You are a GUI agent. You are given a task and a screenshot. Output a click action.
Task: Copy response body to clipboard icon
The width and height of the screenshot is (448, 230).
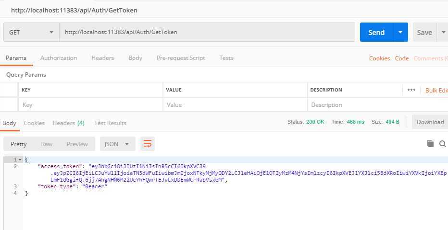tap(430, 144)
